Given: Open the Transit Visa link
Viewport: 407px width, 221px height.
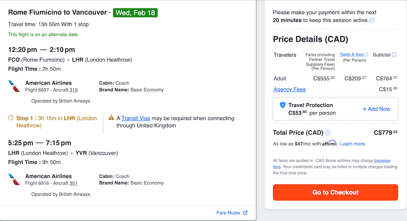Looking at the screenshot, I should click(136, 118).
